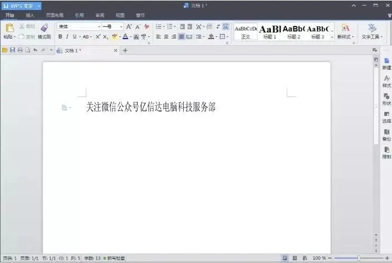Open the font size 一号 dropdown
The image size is (392, 263).
point(121,27)
